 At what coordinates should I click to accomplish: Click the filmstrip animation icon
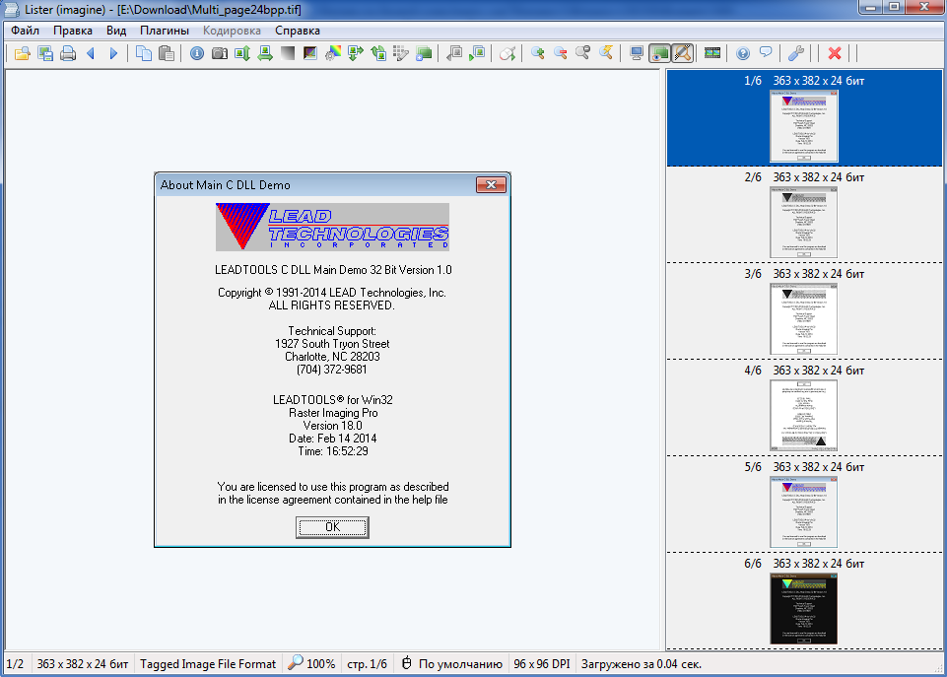click(x=712, y=54)
